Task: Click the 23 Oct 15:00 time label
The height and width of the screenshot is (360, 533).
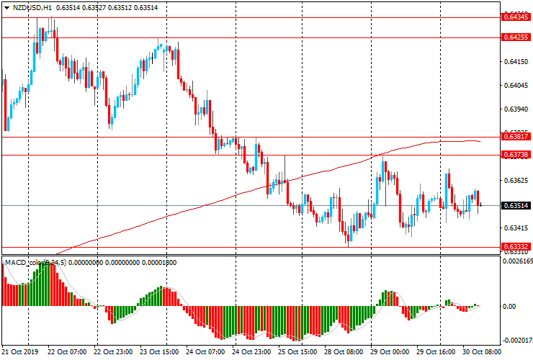Action: point(159,351)
